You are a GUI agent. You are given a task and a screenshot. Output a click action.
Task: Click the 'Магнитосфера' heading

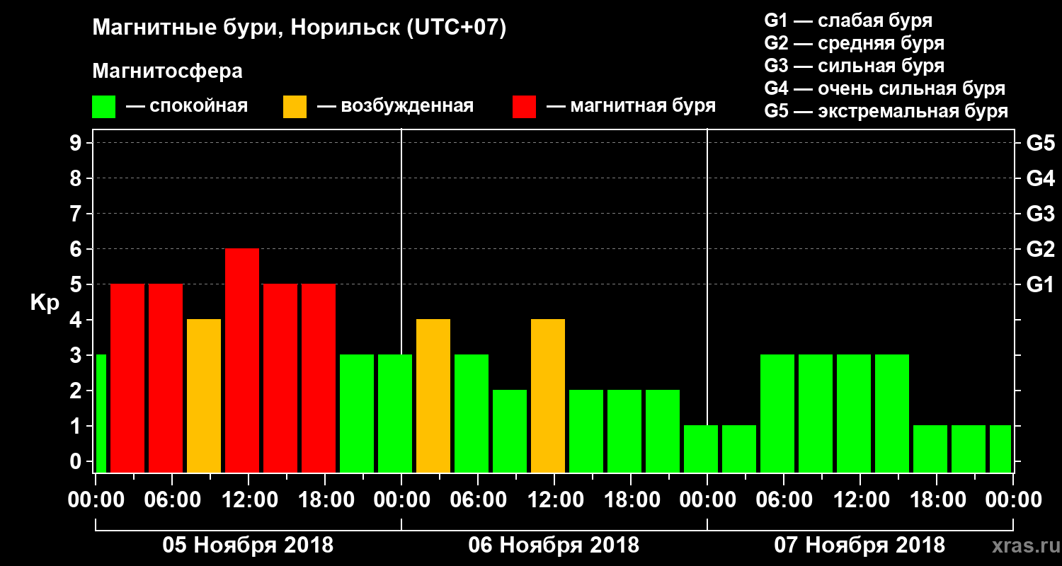coord(167,71)
